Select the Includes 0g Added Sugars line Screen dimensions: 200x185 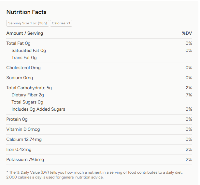click(x=38, y=109)
